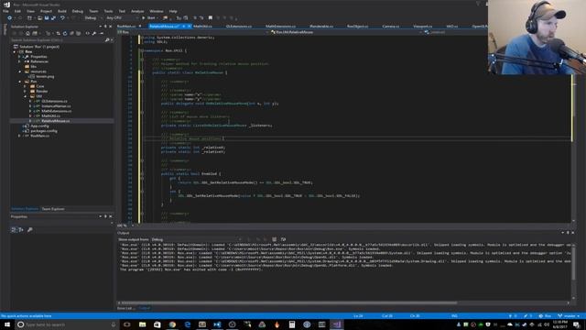586x330 pixels.
Task: Open the Any CPU platform dropdown
Action: tap(122, 17)
